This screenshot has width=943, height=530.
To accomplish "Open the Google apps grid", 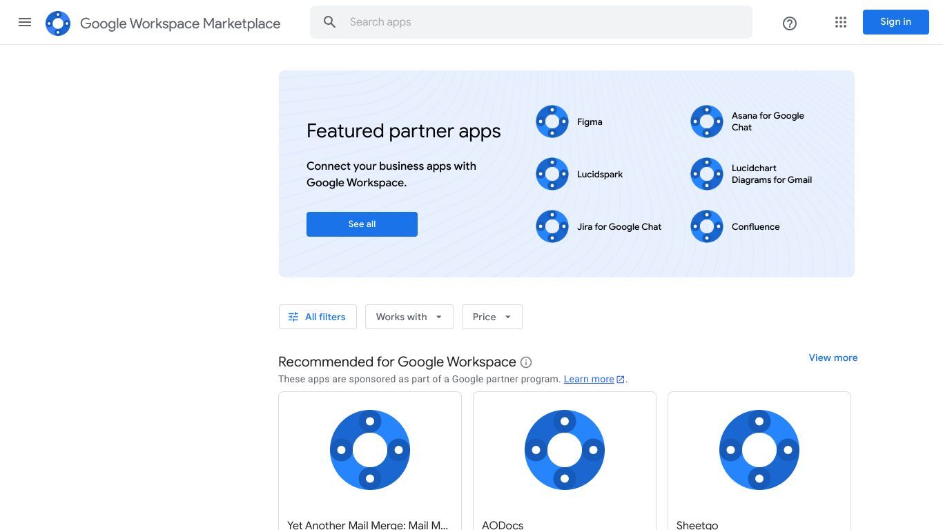I will (x=841, y=22).
